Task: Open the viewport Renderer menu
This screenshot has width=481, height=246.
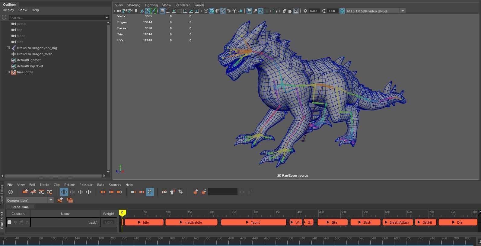Action: (183, 5)
